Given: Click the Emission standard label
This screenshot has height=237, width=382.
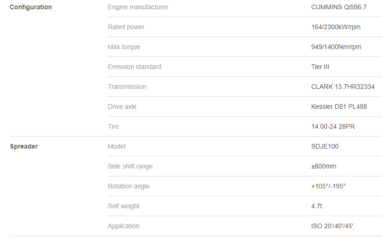Looking at the screenshot, I should click(x=134, y=67).
